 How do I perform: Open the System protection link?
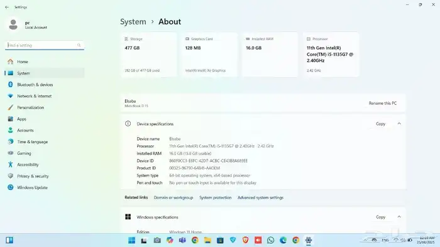215,197
